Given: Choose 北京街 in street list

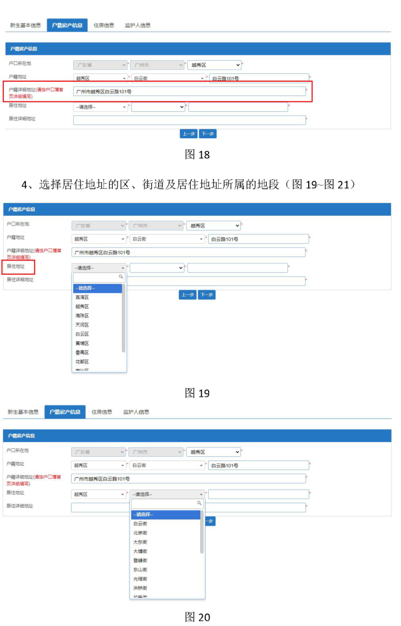Looking at the screenshot, I should pos(165,533).
